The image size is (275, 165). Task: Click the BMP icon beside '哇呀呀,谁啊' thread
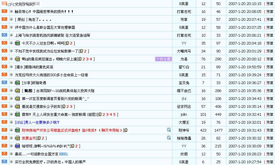click(17, 146)
